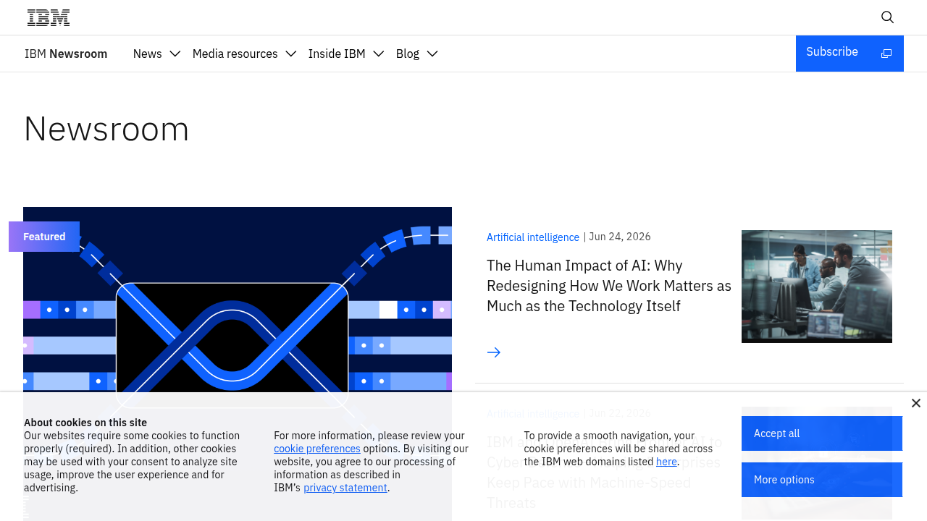Close the cookie banner with X
The image size is (927, 521).
coord(916,403)
